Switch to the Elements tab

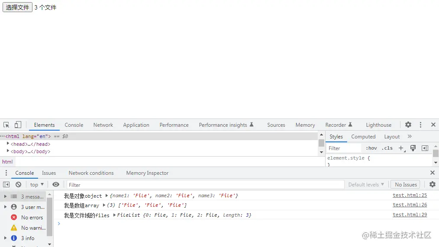(x=44, y=125)
